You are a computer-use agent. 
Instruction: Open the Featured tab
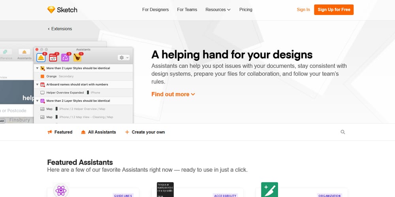coord(60,132)
